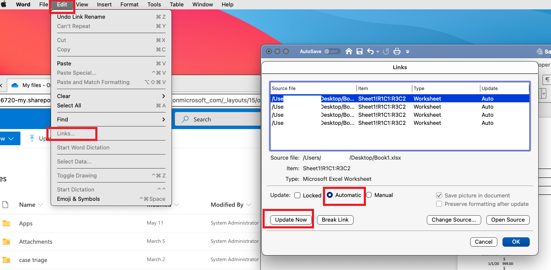This screenshot has height=270, width=551.
Task: Click the Type column header
Action: coord(446,88)
